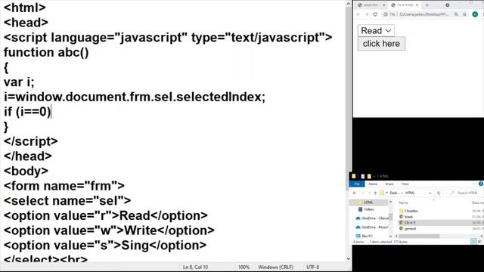
Task: Click Ln 8, Col 10 in status bar
Action: (x=195, y=267)
